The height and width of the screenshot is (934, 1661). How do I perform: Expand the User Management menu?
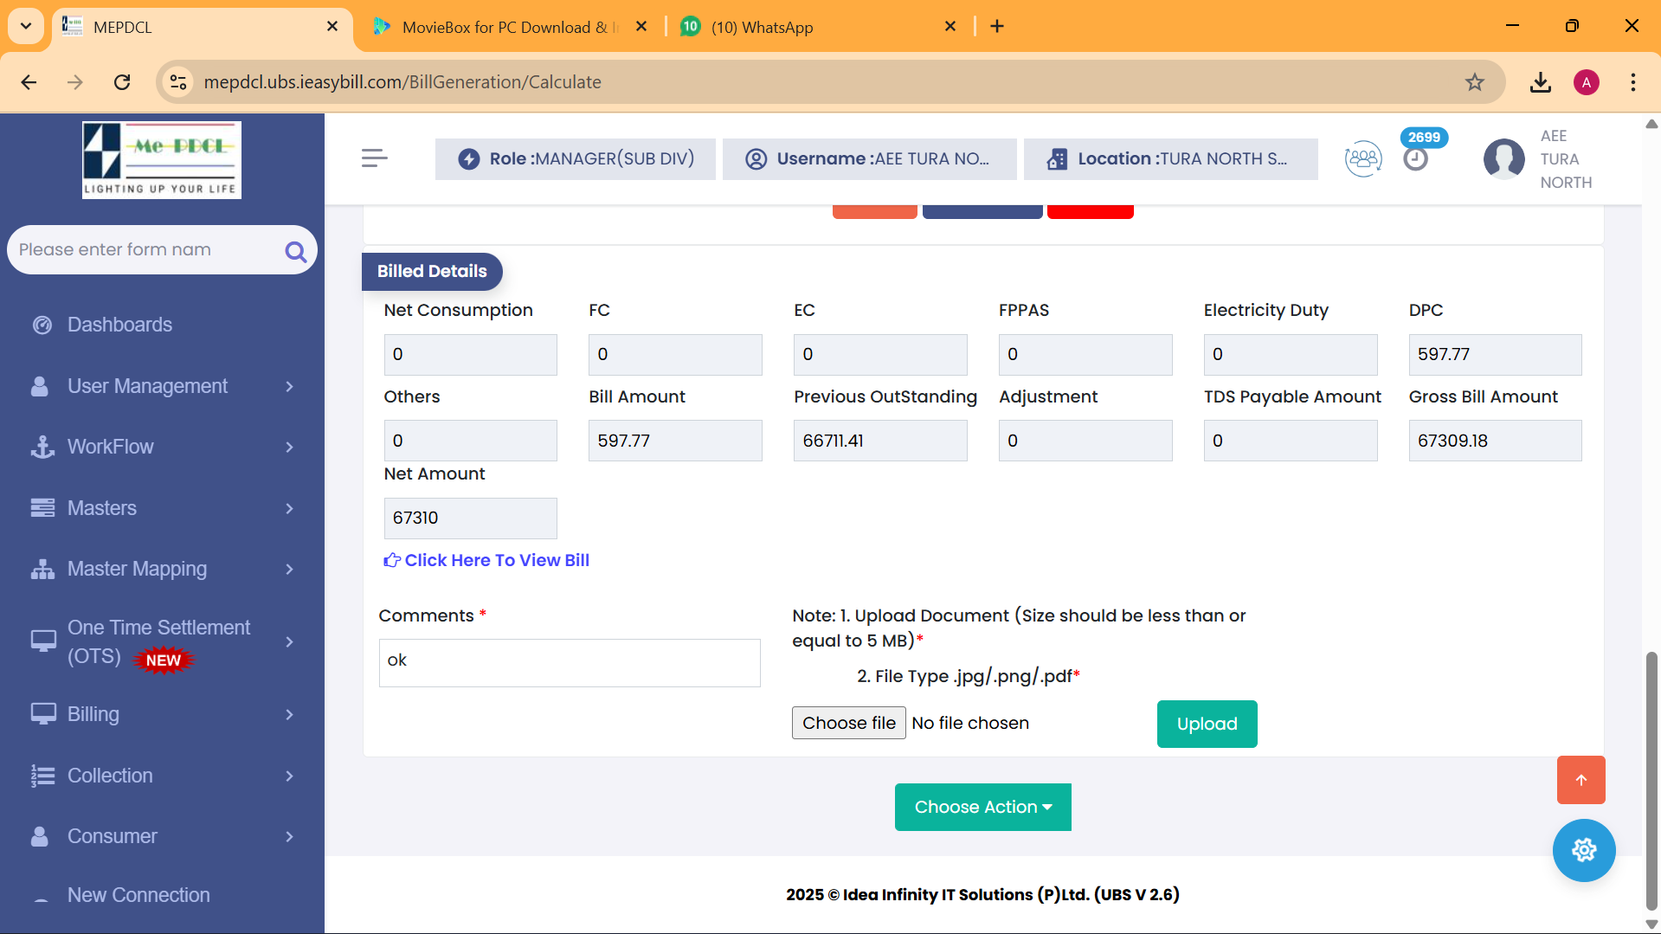point(162,386)
